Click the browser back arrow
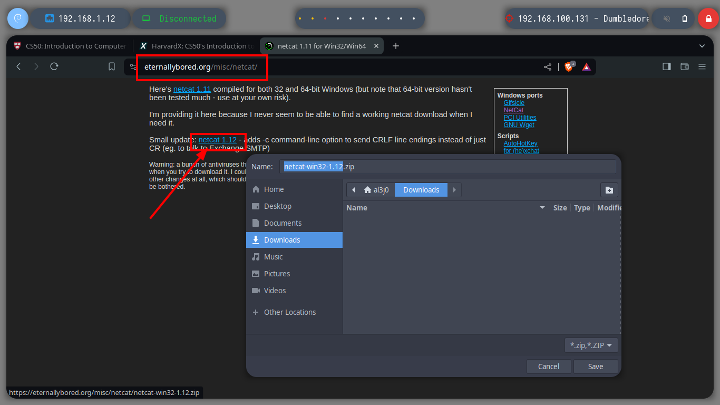The image size is (720, 405). point(18,66)
